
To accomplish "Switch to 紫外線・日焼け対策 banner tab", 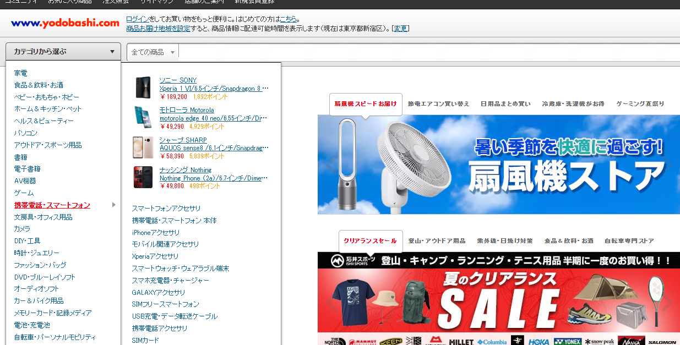I will [505, 241].
